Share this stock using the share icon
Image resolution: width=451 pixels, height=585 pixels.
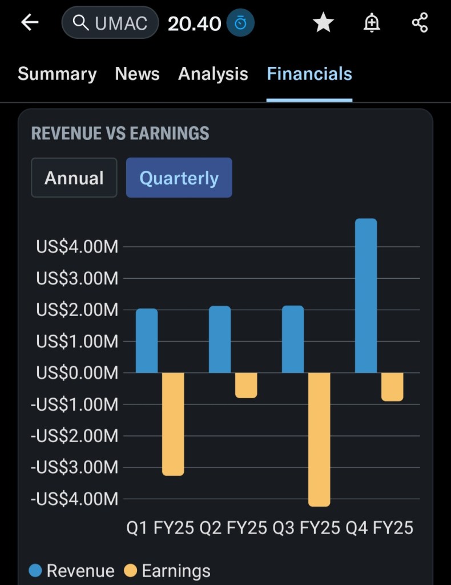(x=420, y=23)
